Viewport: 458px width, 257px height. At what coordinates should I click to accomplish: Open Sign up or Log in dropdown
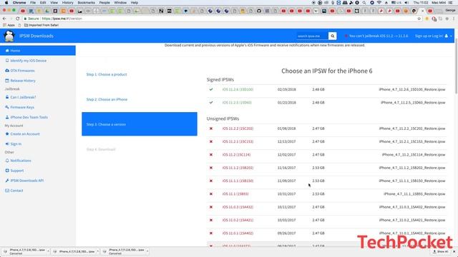[433, 36]
